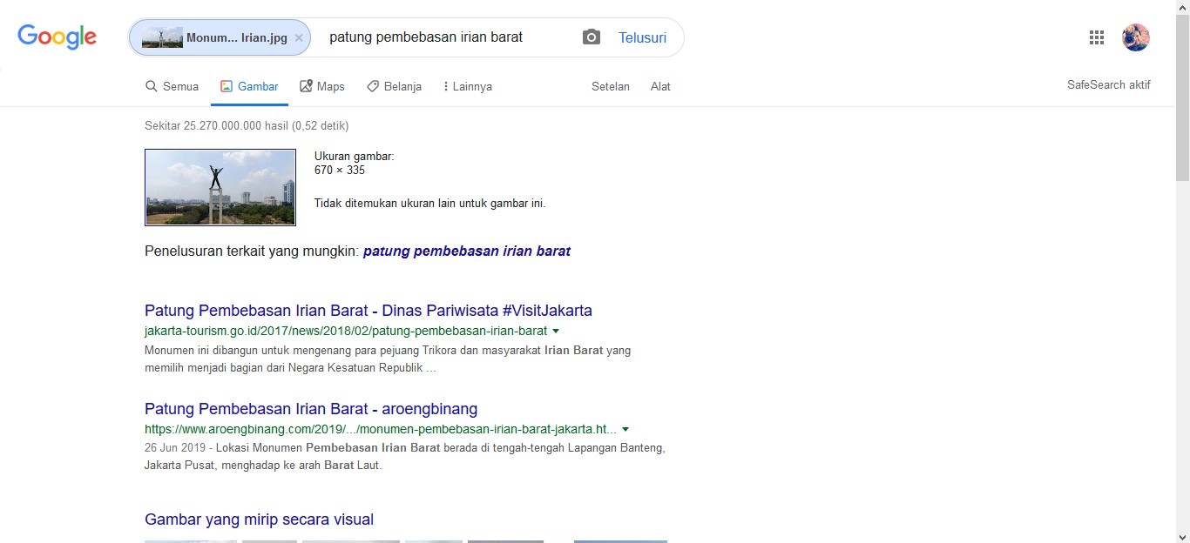
Task: Expand the arrow beside aroengbinang.com URL
Action: pos(625,429)
